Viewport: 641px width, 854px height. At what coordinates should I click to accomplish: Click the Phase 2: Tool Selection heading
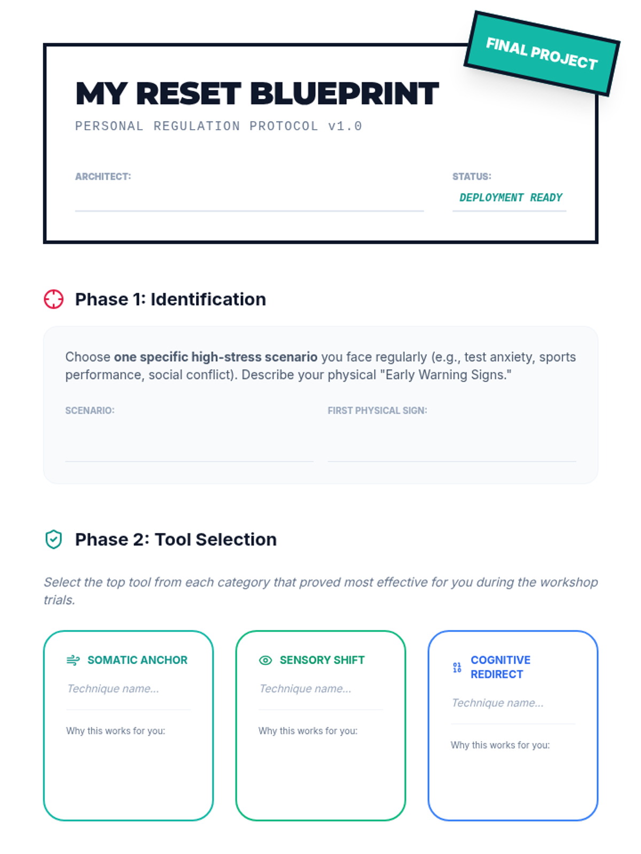pos(176,540)
